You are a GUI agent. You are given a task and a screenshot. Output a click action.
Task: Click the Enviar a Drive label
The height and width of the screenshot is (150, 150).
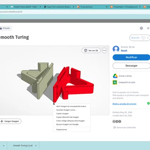point(125,76)
